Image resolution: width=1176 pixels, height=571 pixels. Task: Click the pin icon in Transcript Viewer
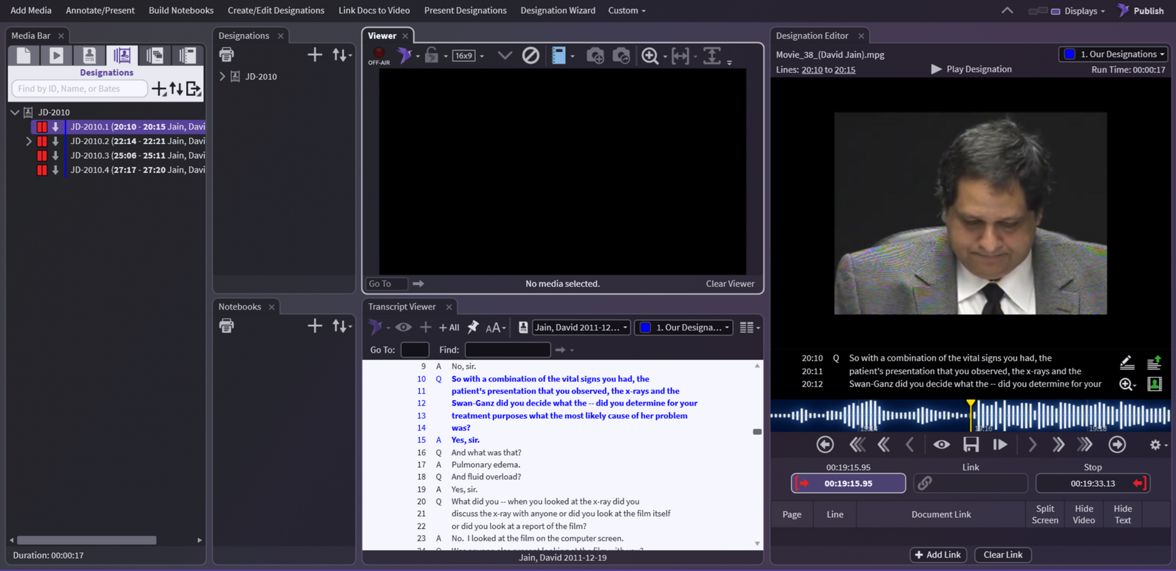click(473, 327)
